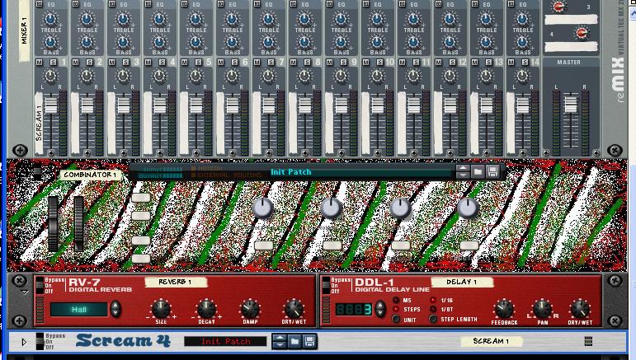This screenshot has width=636, height=360.
Task: Click the MIXER 1 tape label
Action: [24, 30]
